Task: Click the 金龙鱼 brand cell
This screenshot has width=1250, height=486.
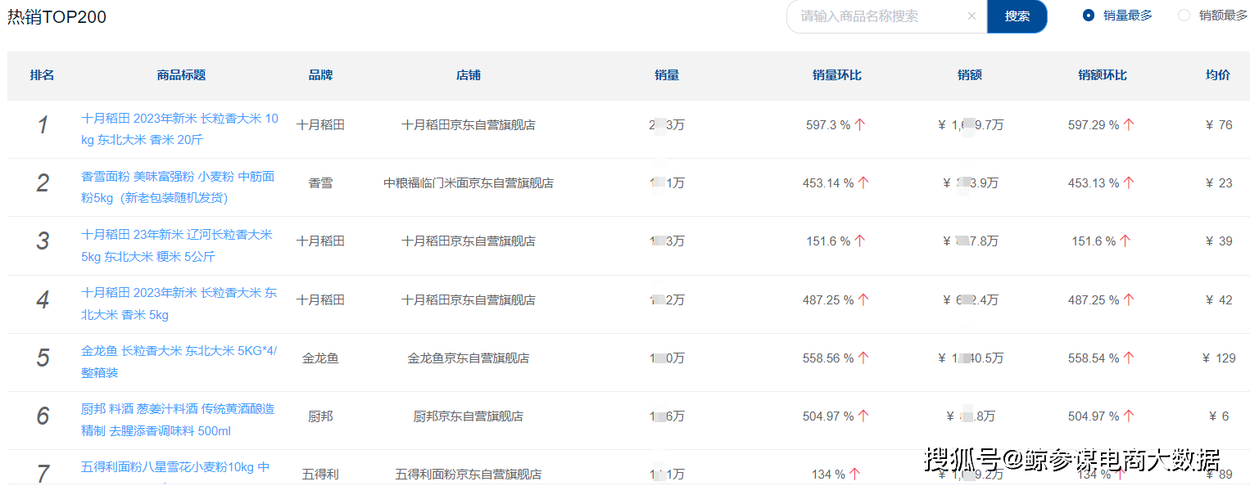Action: tap(320, 358)
